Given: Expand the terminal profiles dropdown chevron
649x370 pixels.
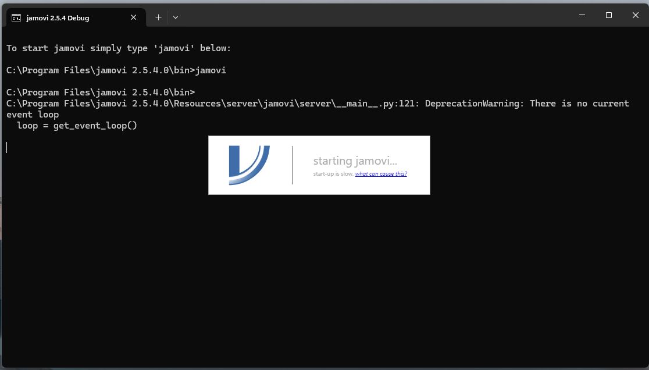Looking at the screenshot, I should [x=176, y=17].
